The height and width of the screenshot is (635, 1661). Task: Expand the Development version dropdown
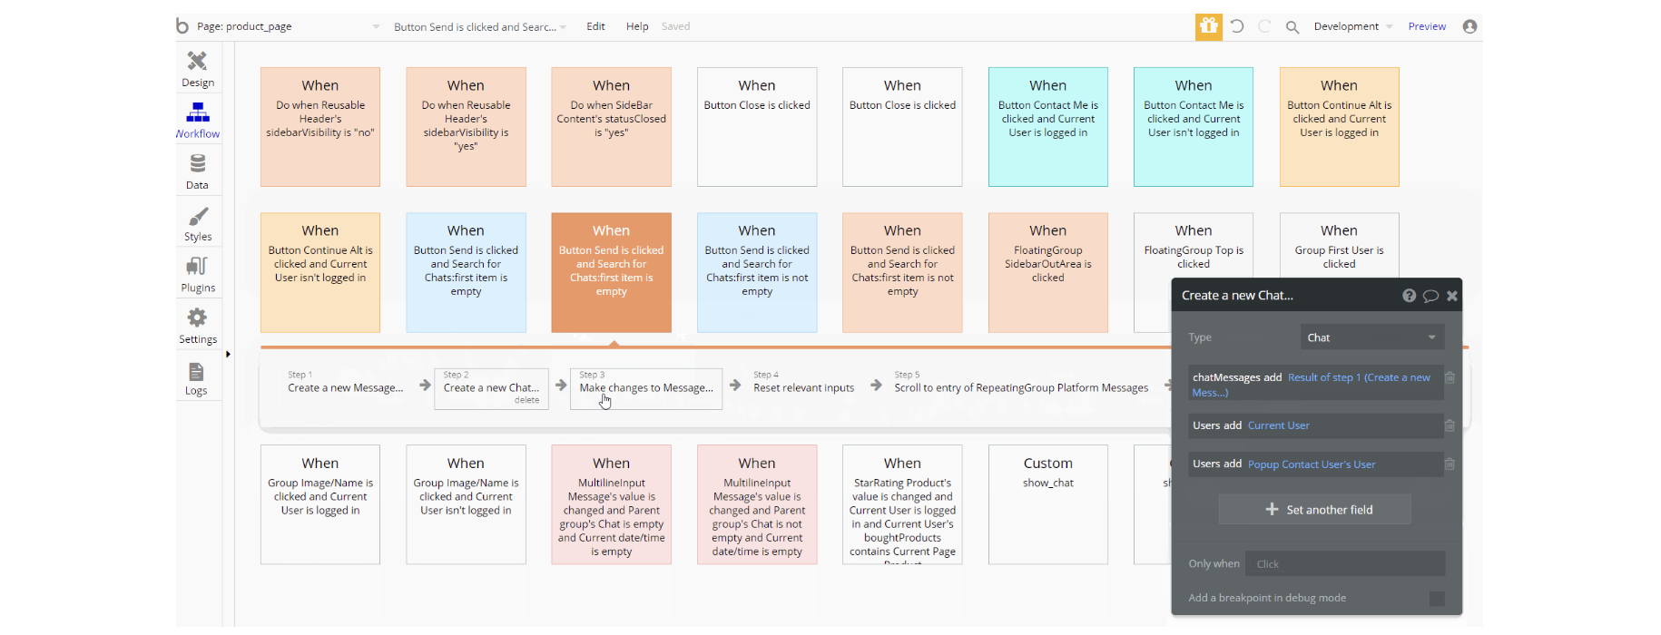[1352, 26]
